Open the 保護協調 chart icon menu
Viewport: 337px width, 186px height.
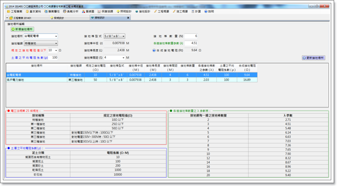pos(105,11)
